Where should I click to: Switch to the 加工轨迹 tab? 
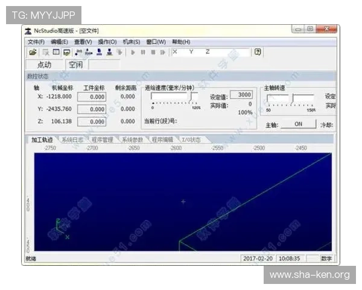click(x=42, y=140)
